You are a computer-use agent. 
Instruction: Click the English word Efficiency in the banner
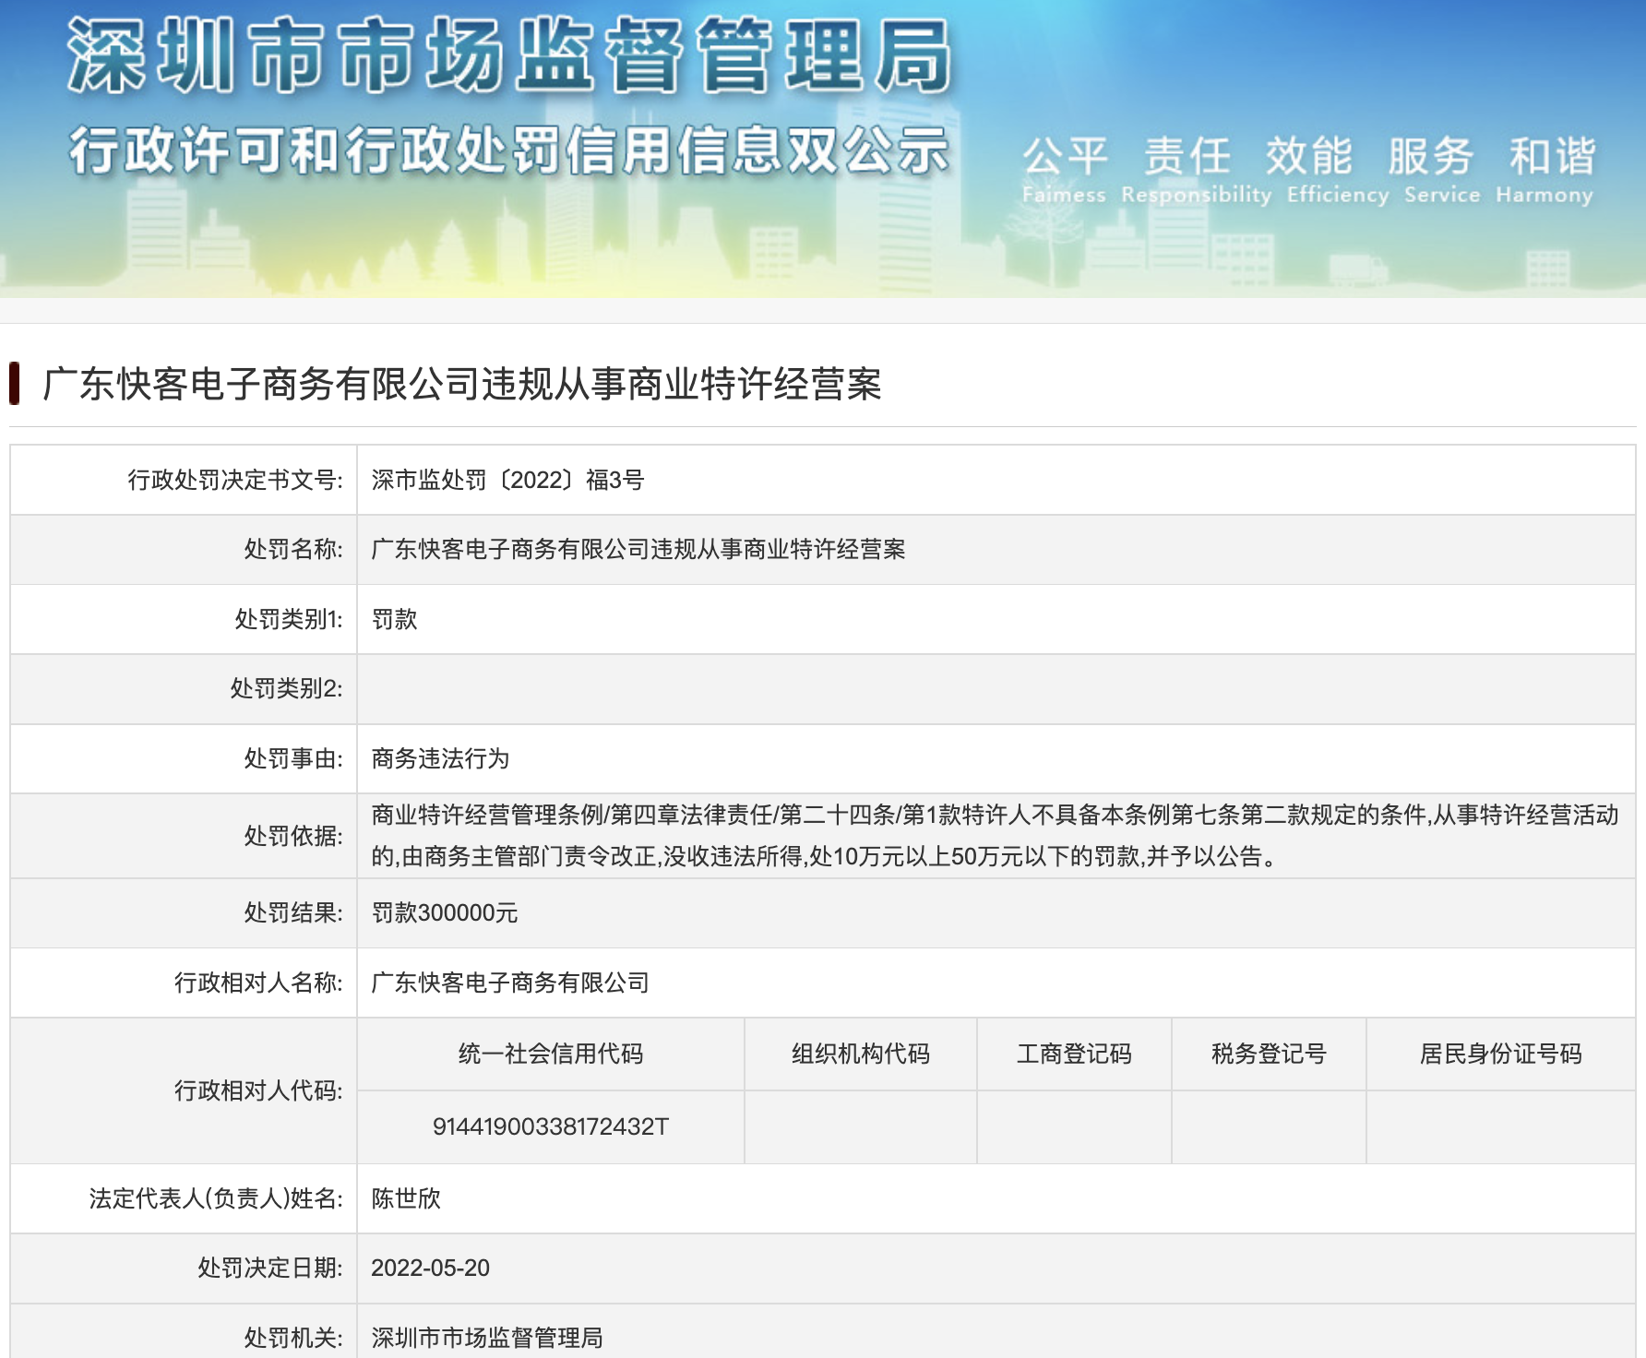(1338, 195)
